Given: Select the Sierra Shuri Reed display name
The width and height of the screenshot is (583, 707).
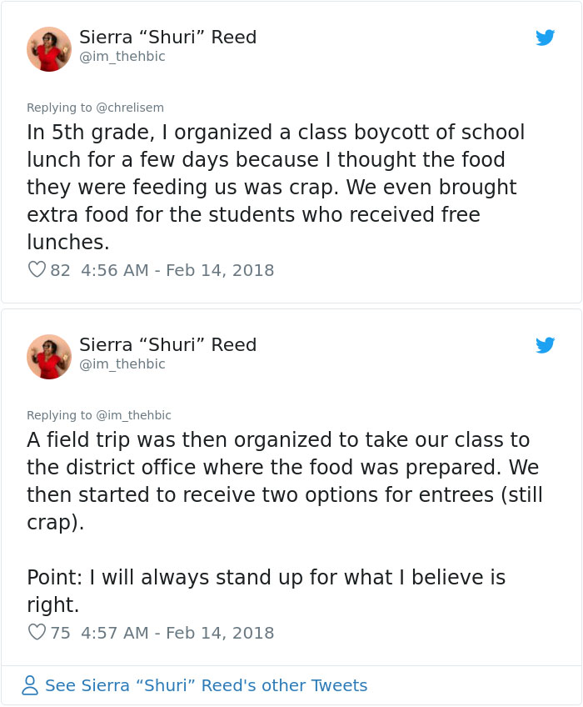Looking at the screenshot, I should pyautogui.click(x=167, y=37).
